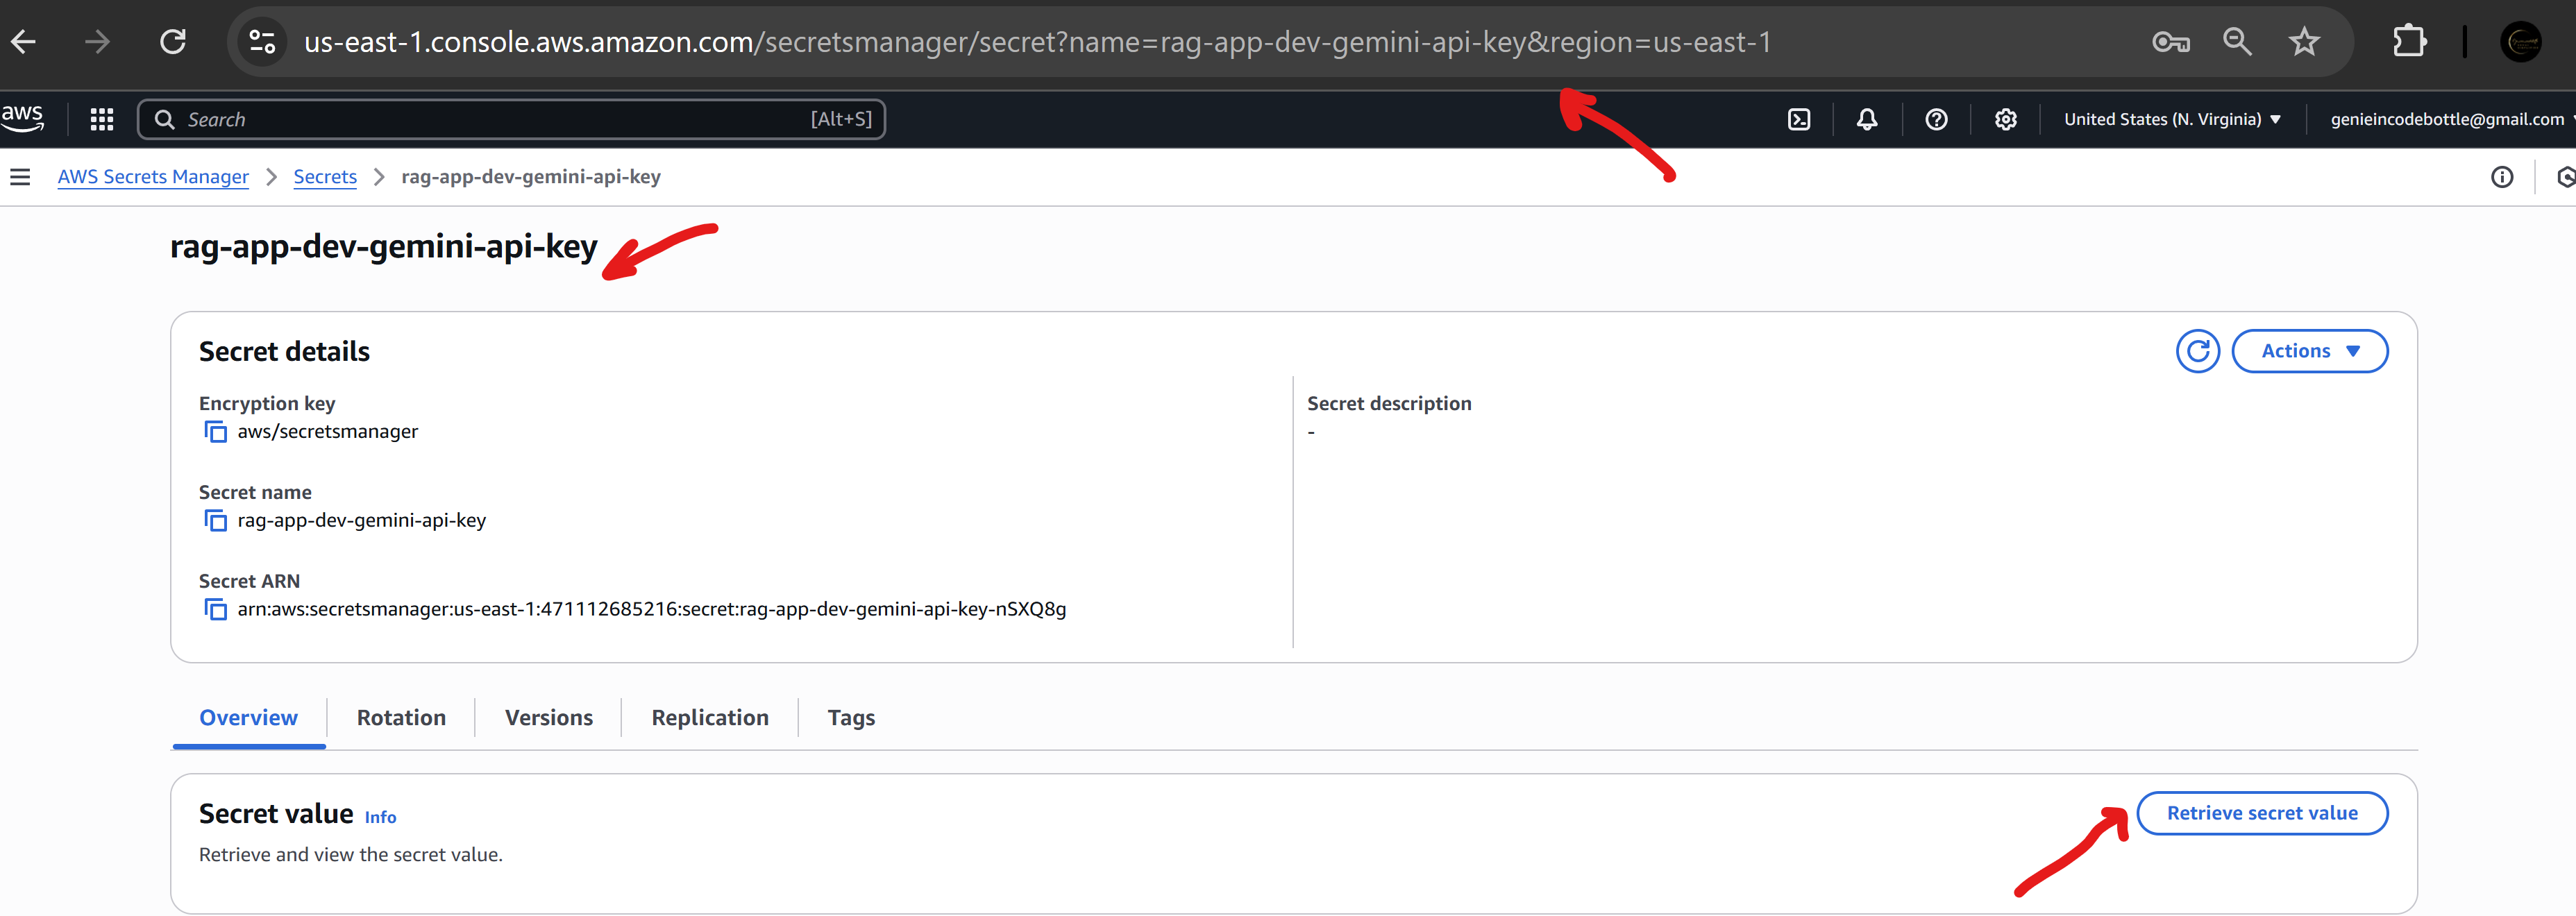Switch to the Rotation tab
The height and width of the screenshot is (916, 2576).
[x=401, y=718]
